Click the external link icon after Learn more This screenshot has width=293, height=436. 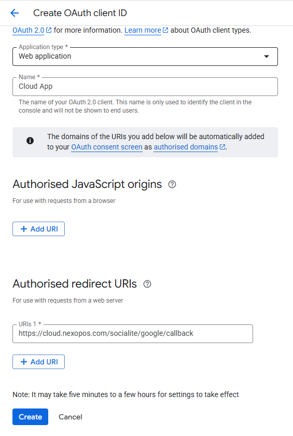(165, 30)
